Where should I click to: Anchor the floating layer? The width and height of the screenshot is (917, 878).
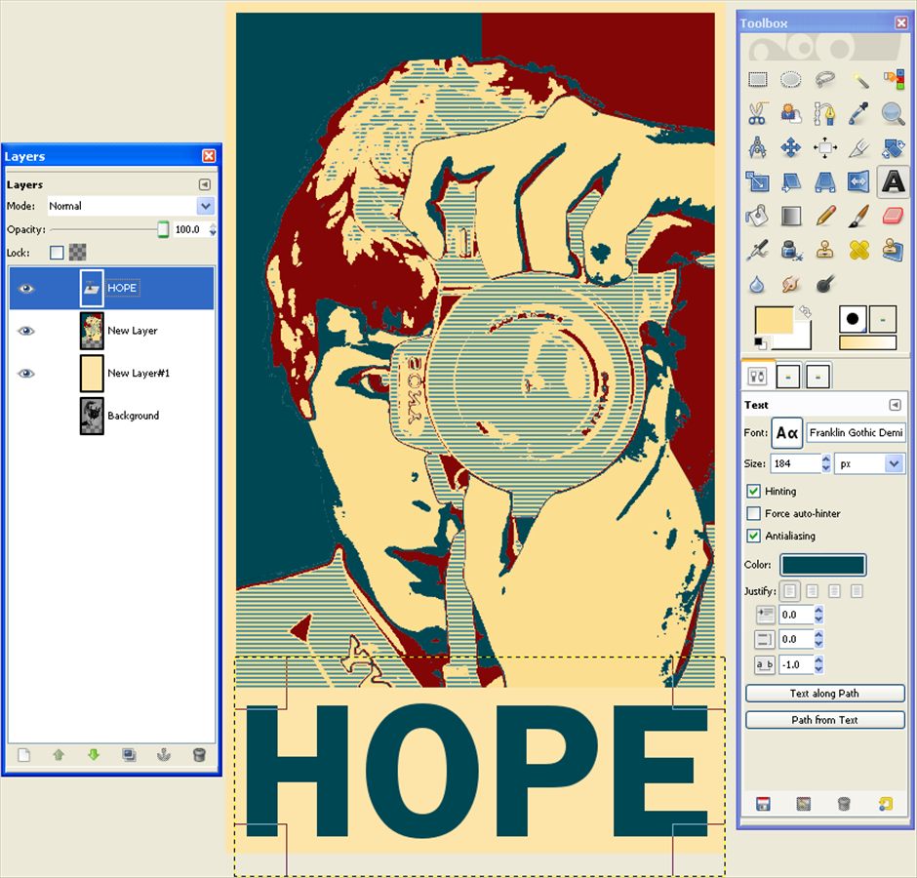click(164, 754)
